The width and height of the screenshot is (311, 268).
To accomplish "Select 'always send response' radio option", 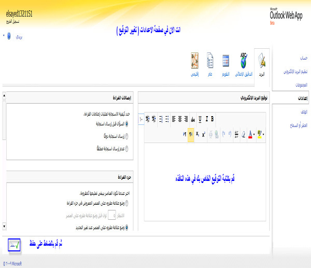I will tap(127, 136).
